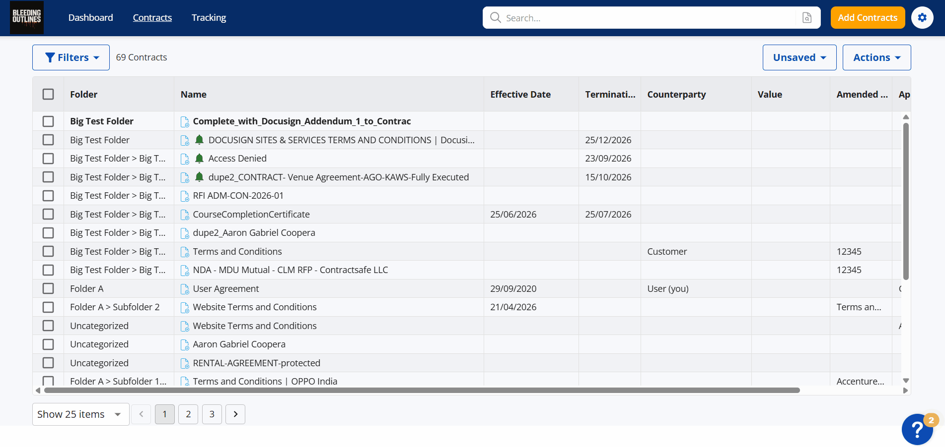This screenshot has width=945, height=447.
Task: Click bell icon on Access Denied row
Action: 199,158
